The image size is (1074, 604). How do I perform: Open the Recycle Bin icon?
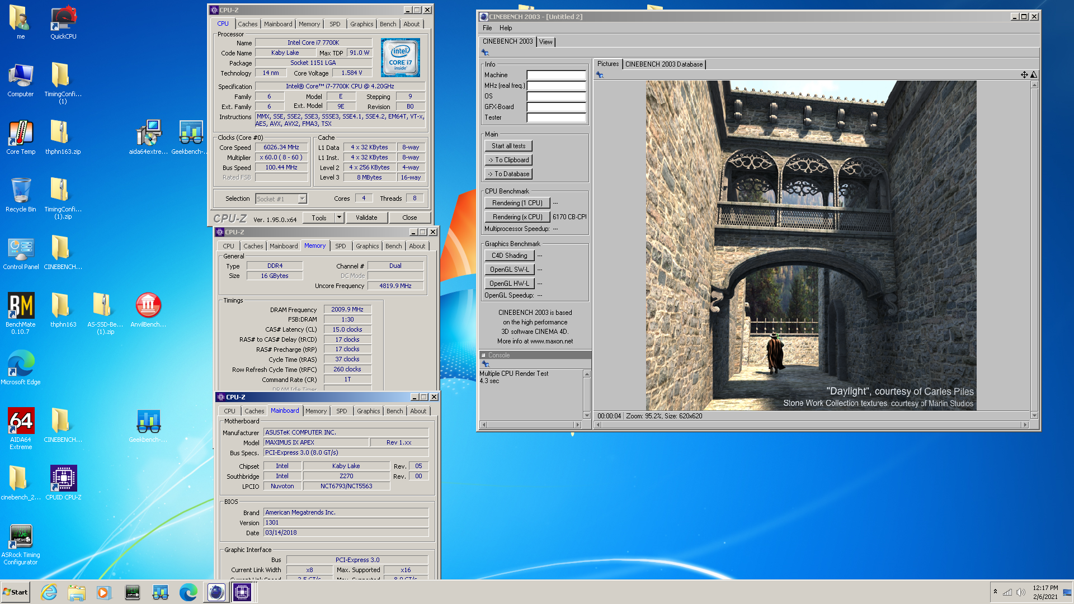tap(21, 195)
